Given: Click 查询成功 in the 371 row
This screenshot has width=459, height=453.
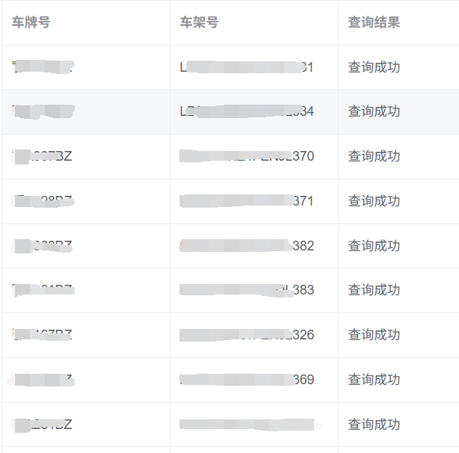Looking at the screenshot, I should pos(374,201).
